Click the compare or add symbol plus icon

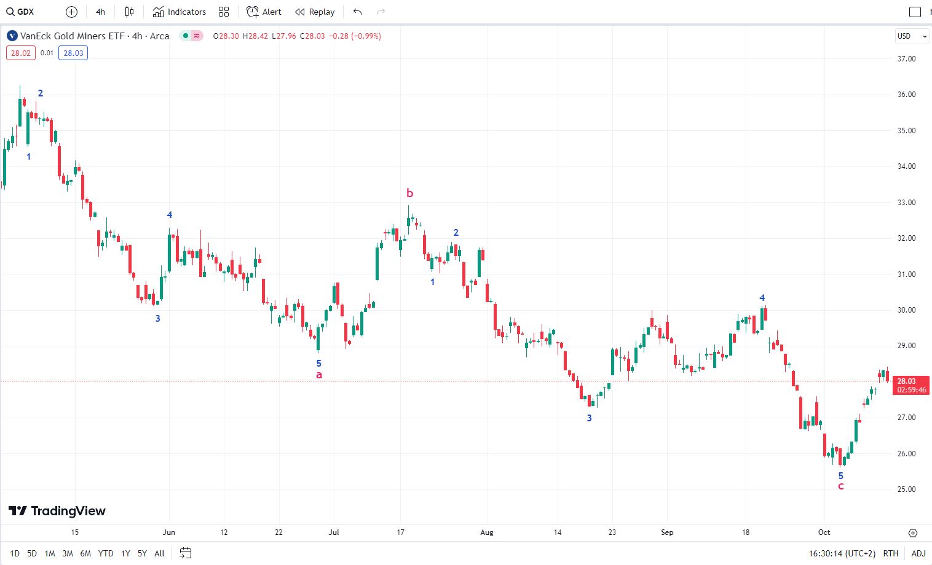(71, 12)
